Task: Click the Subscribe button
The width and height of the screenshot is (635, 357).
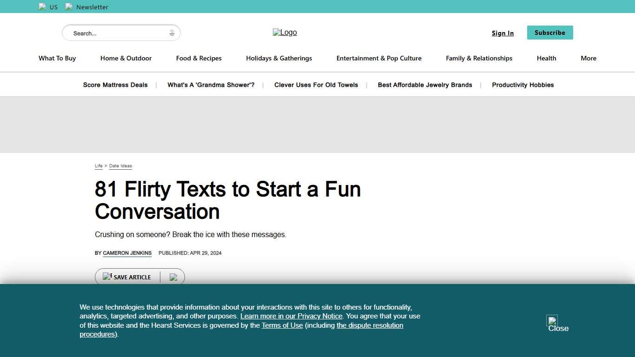Action: pyautogui.click(x=550, y=33)
